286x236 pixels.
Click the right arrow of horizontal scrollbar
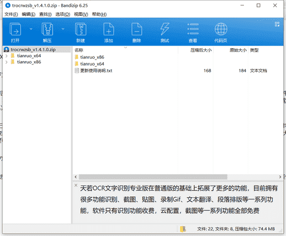(x=280, y=177)
